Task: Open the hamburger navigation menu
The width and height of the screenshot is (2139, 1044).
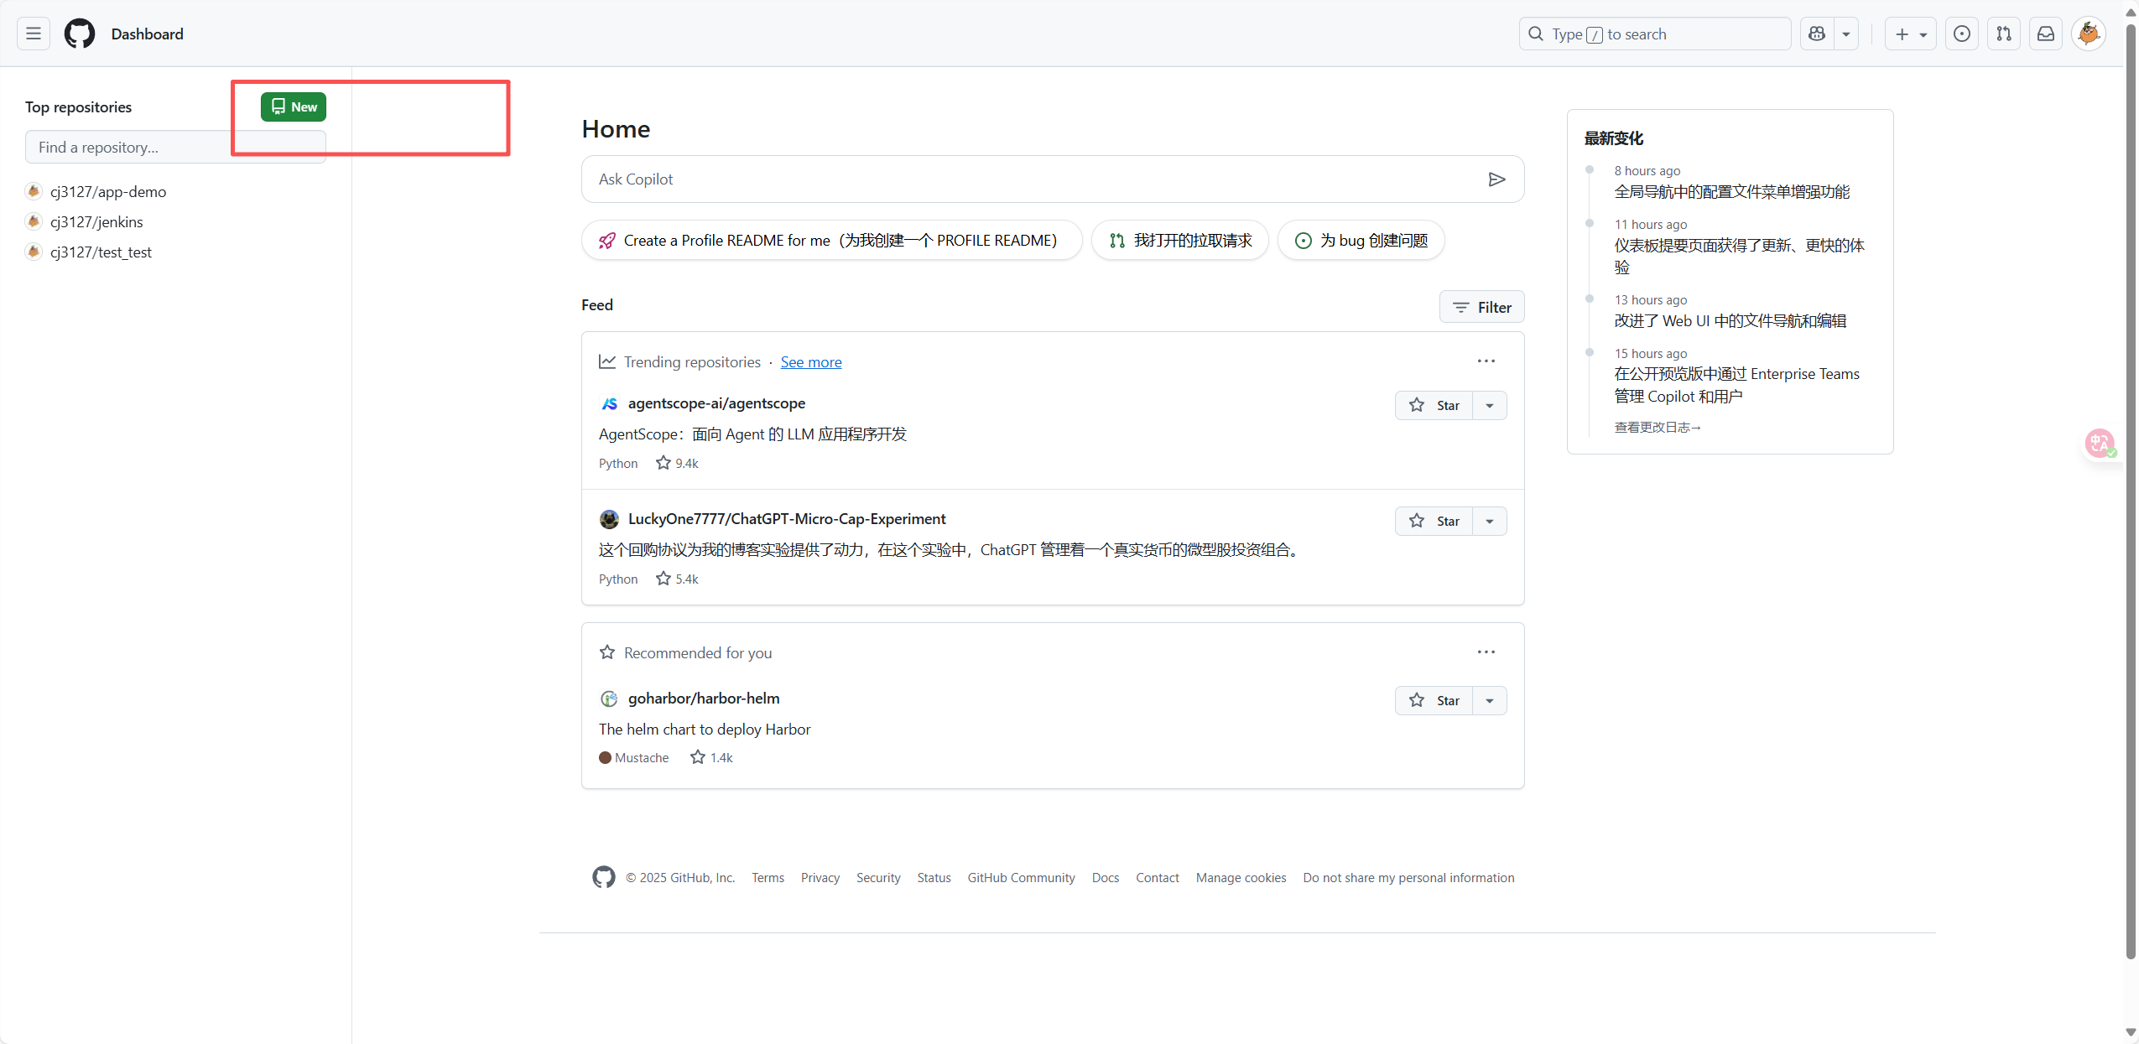Action: pyautogui.click(x=34, y=34)
